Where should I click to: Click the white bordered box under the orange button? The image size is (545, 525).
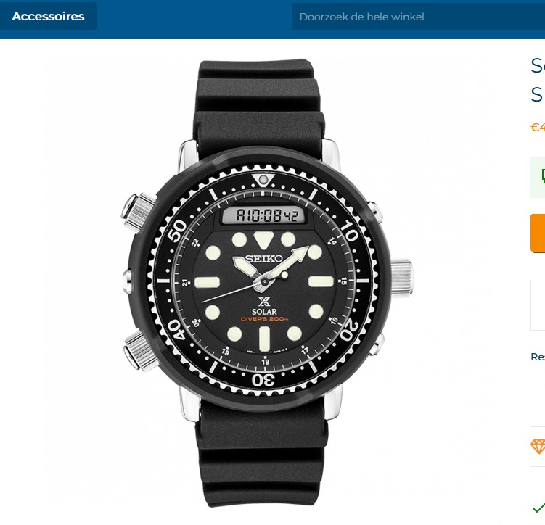(x=538, y=305)
